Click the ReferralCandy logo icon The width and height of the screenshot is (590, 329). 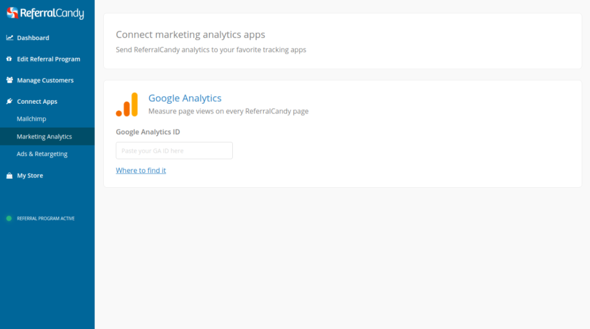(12, 13)
